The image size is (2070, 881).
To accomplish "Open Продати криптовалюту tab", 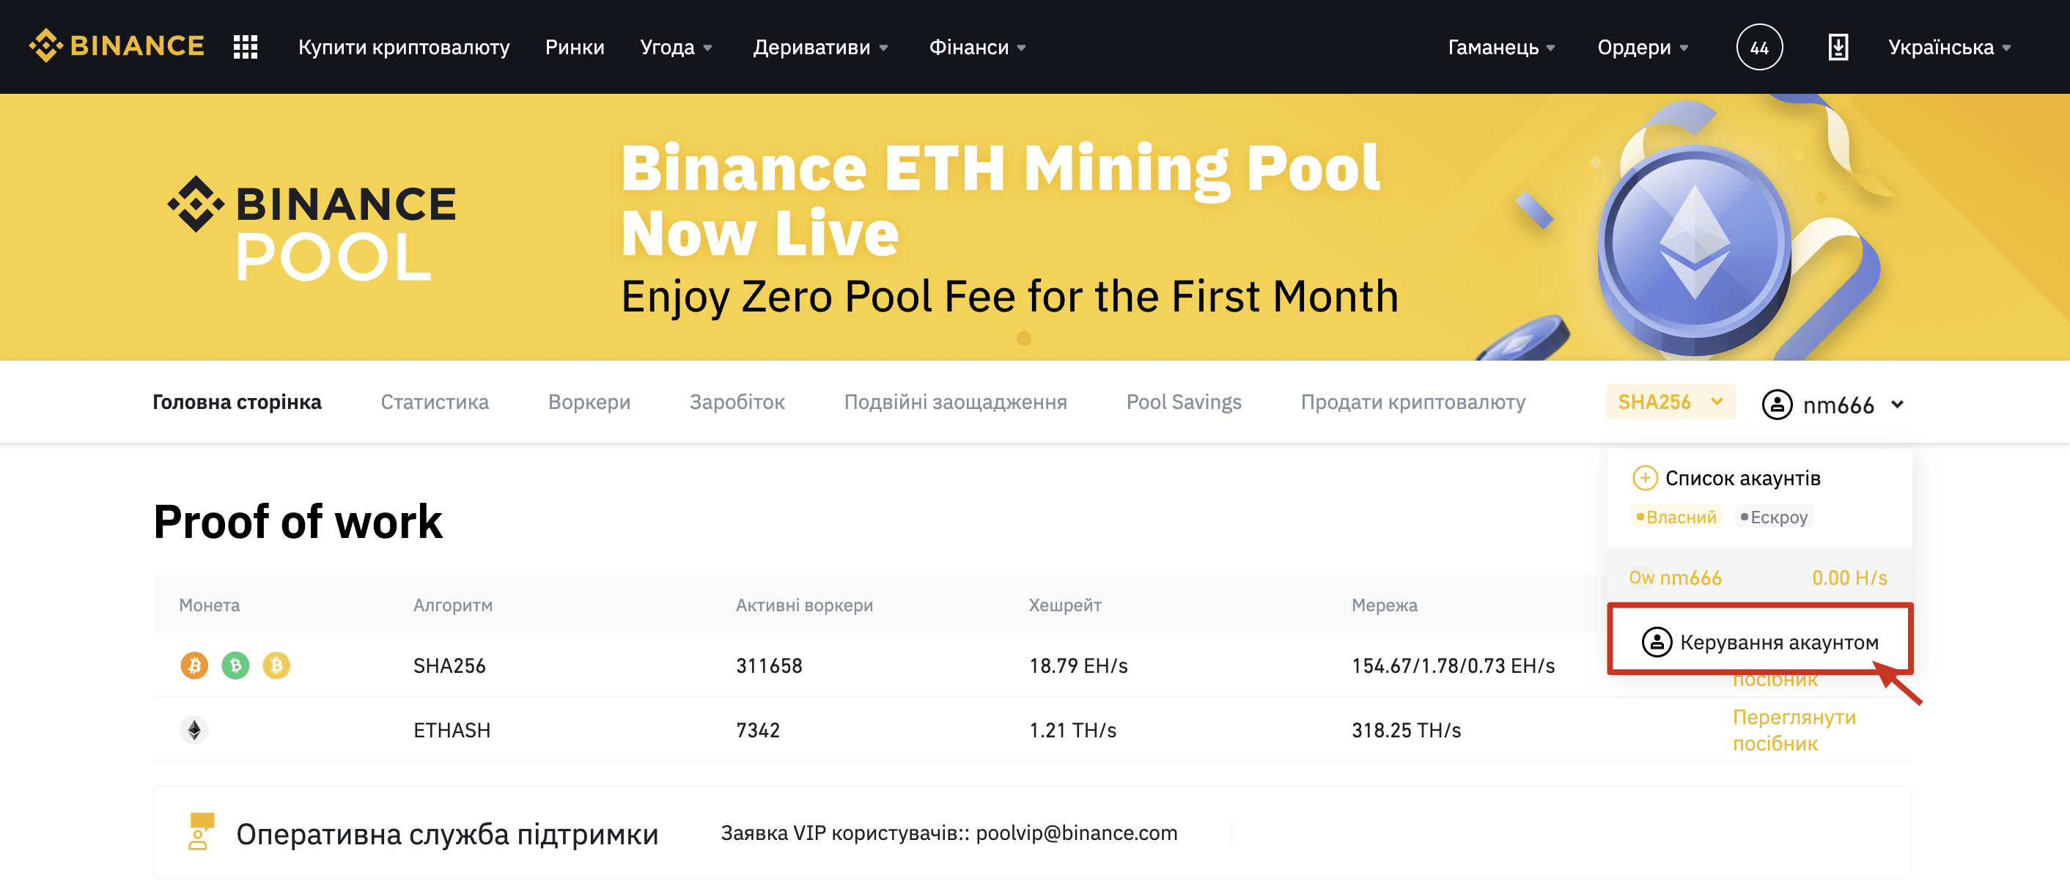I will pos(1412,401).
